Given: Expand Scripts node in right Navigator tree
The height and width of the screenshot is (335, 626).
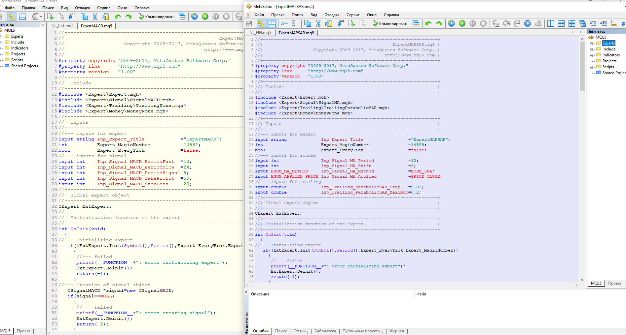Looking at the screenshot, I should point(591,67).
